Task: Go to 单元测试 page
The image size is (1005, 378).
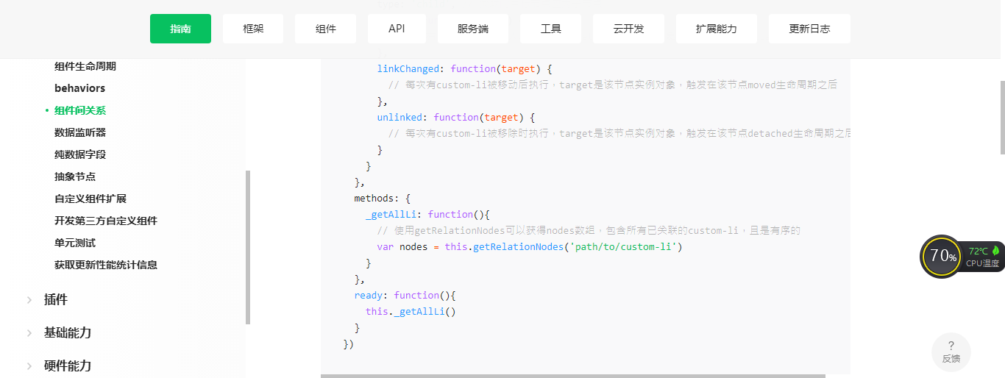Action: (75, 243)
